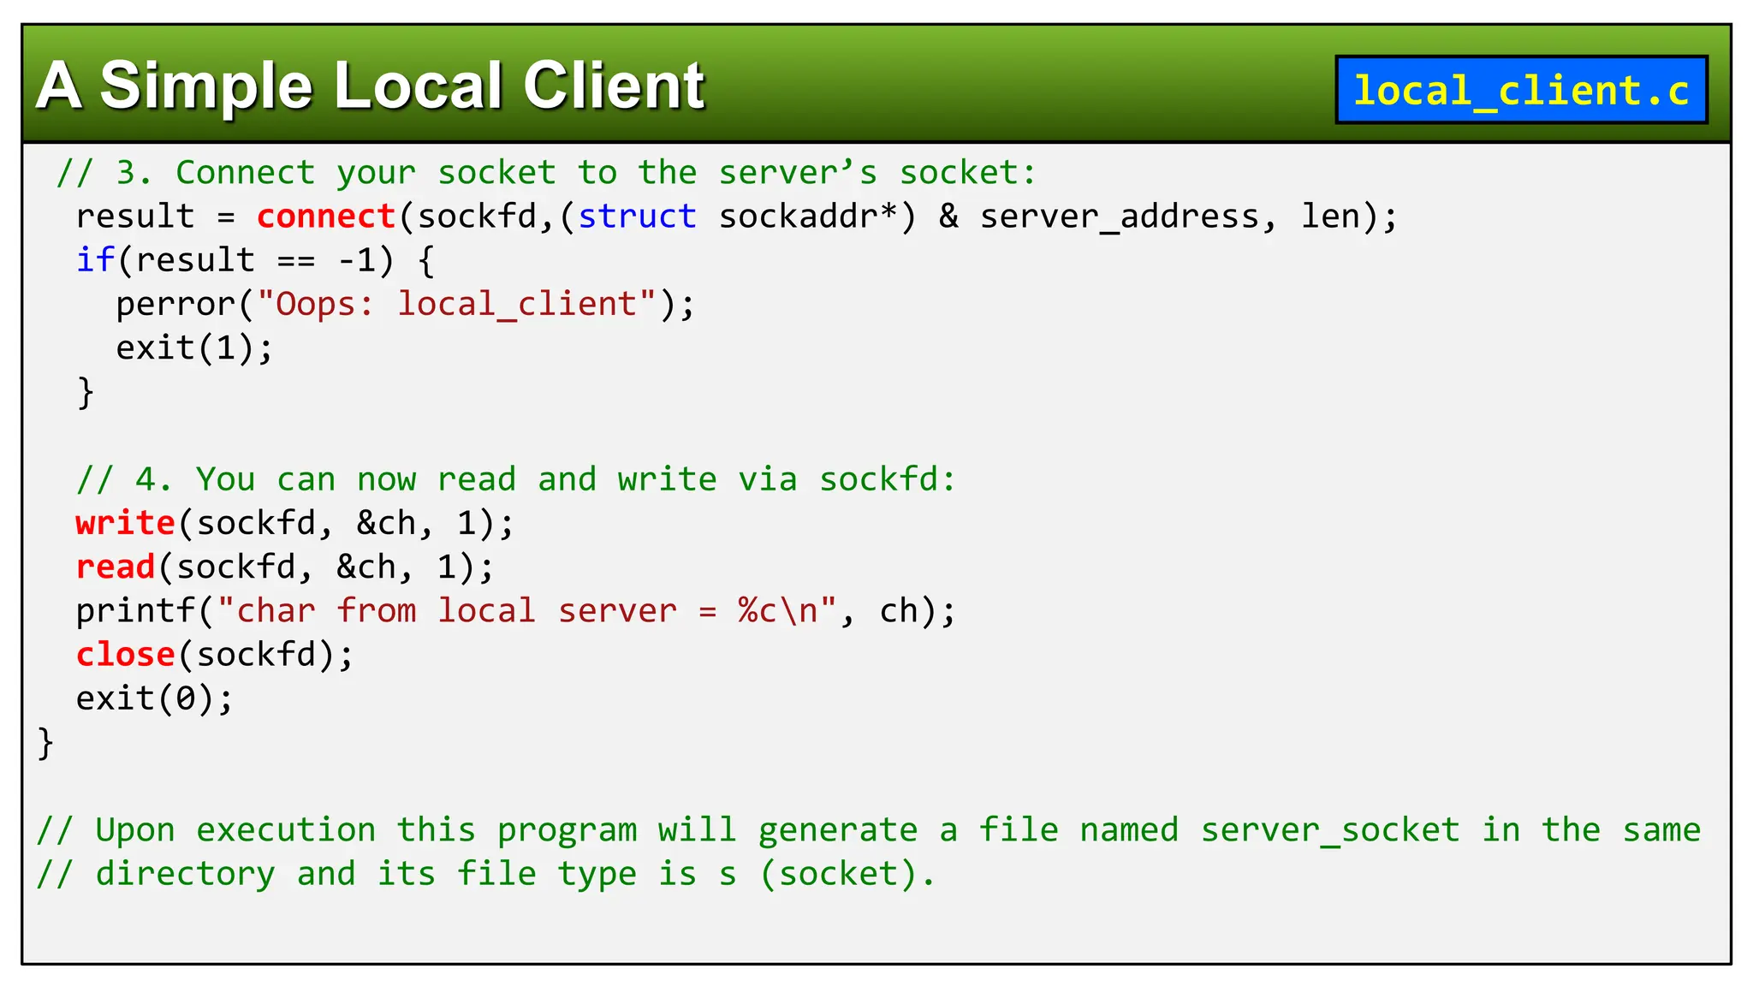Click the printf string "char from local server = %c\n"
1753x986 pixels.
pyautogui.click(x=527, y=611)
